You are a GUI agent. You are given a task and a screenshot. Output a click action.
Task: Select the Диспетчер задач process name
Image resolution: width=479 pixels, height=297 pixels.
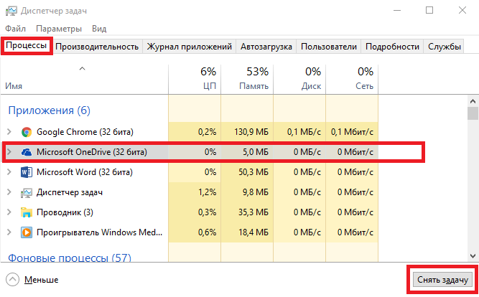coord(70,192)
